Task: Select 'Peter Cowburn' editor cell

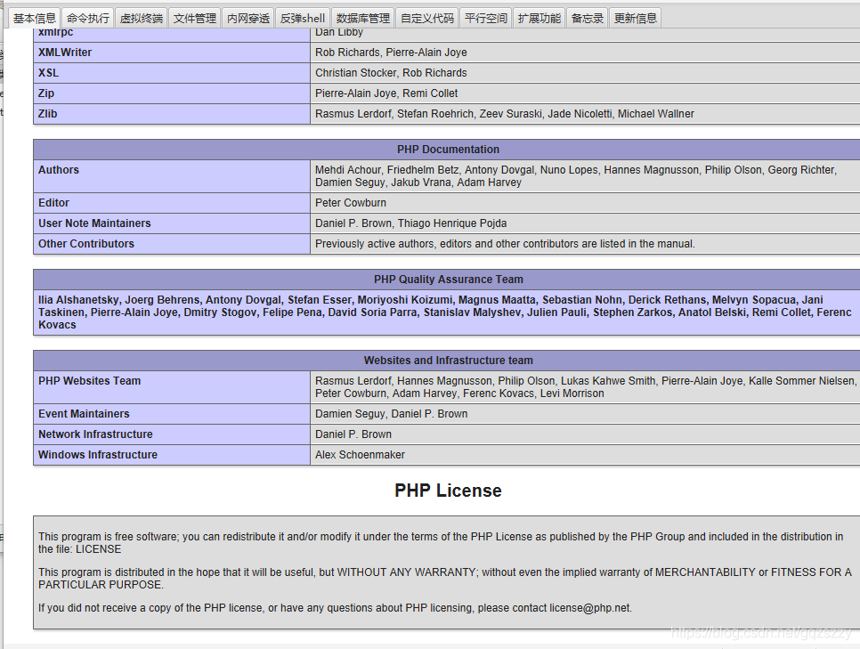Action: coord(585,203)
